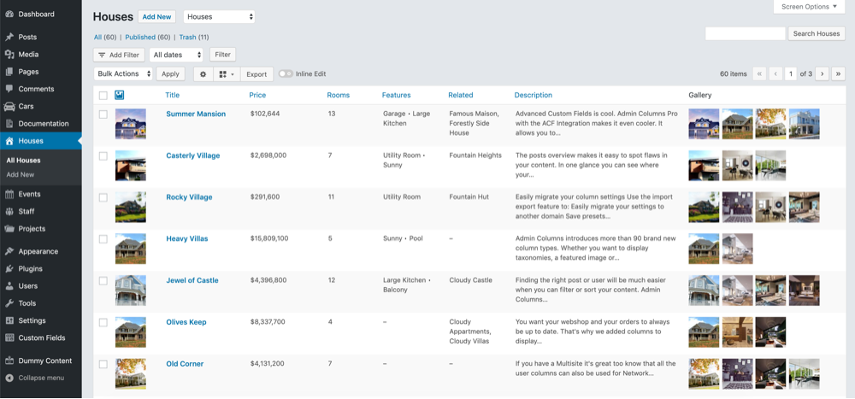Click the Comments bubble icon
Image resolution: width=855 pixels, height=399 pixels.
coord(9,89)
